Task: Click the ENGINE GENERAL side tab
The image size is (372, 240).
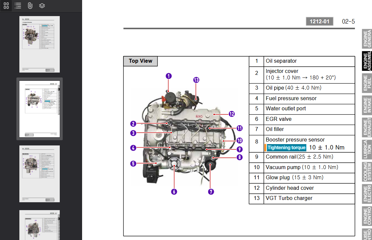Action: pos(367,38)
